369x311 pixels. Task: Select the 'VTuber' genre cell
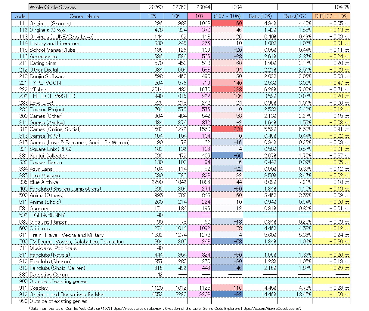point(84,90)
